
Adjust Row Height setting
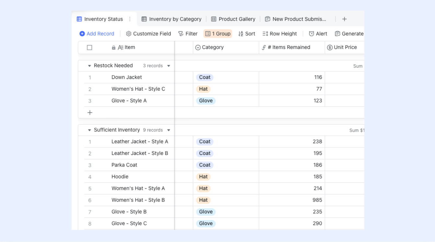point(280,34)
